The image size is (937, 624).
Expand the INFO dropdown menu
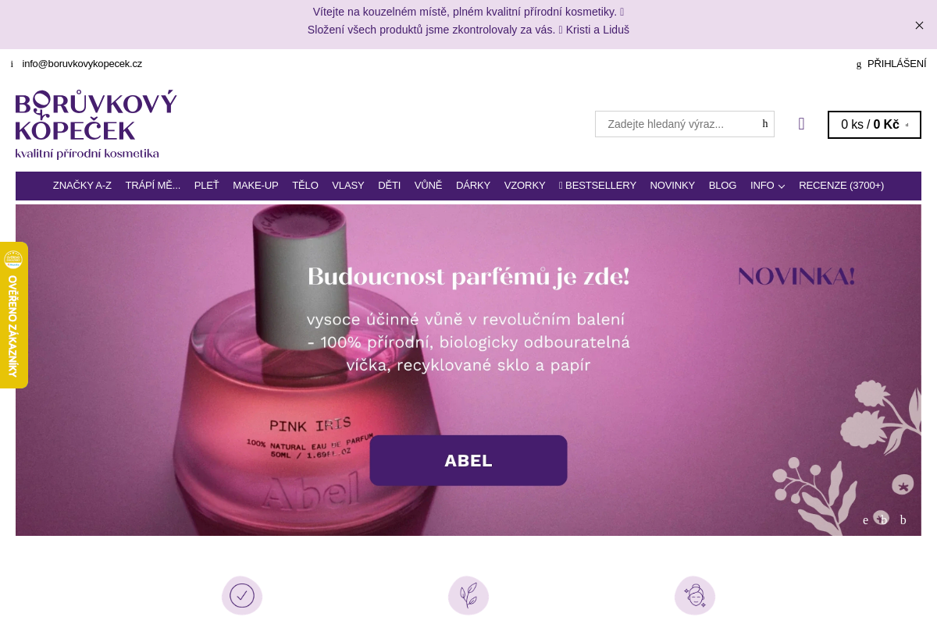point(768,186)
